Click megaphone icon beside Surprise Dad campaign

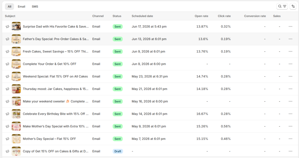7,27
